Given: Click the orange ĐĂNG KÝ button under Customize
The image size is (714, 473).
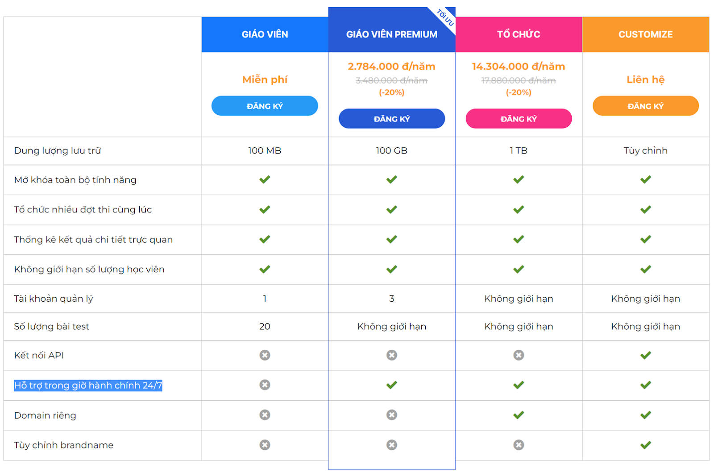Looking at the screenshot, I should pos(646,106).
